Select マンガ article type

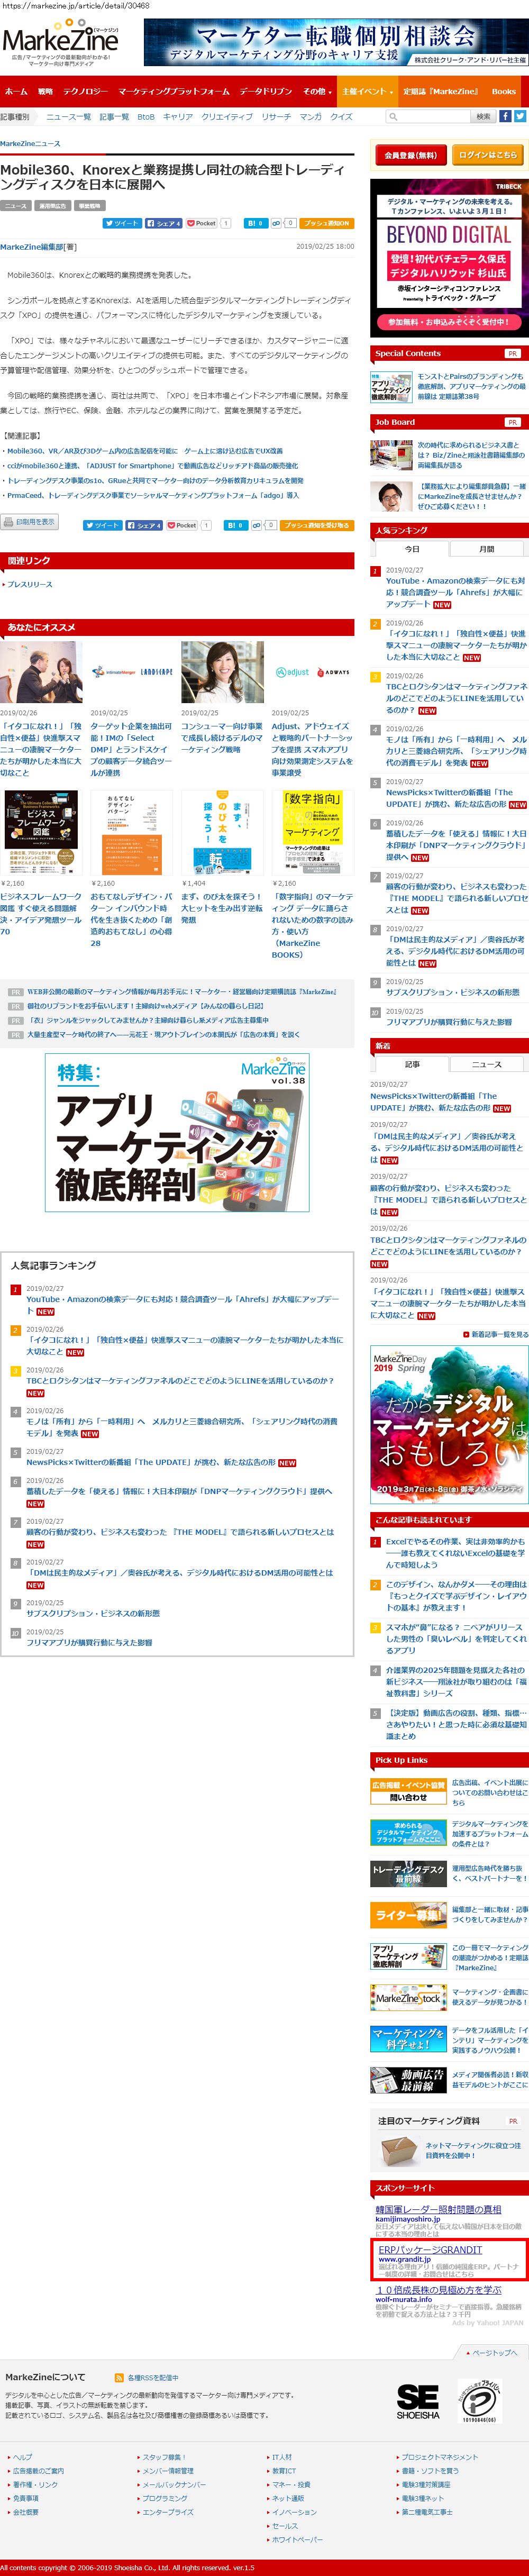point(311,117)
